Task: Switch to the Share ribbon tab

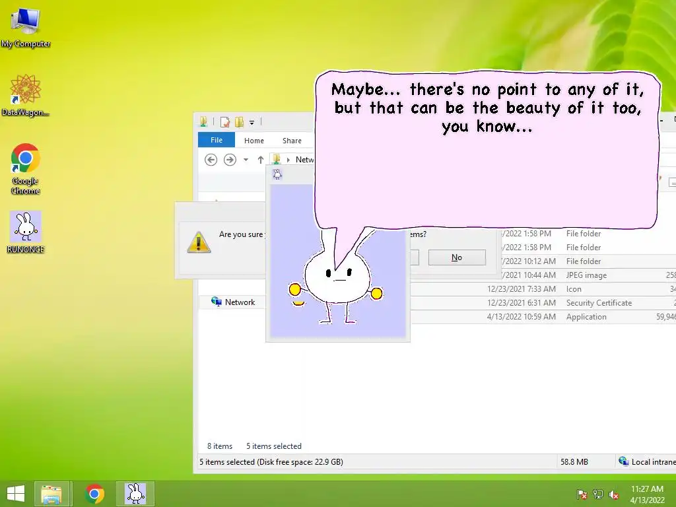Action: [x=292, y=141]
